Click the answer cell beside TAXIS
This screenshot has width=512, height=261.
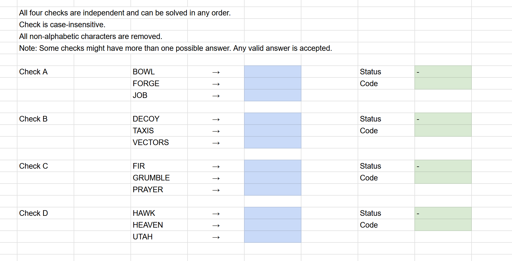pos(272,131)
